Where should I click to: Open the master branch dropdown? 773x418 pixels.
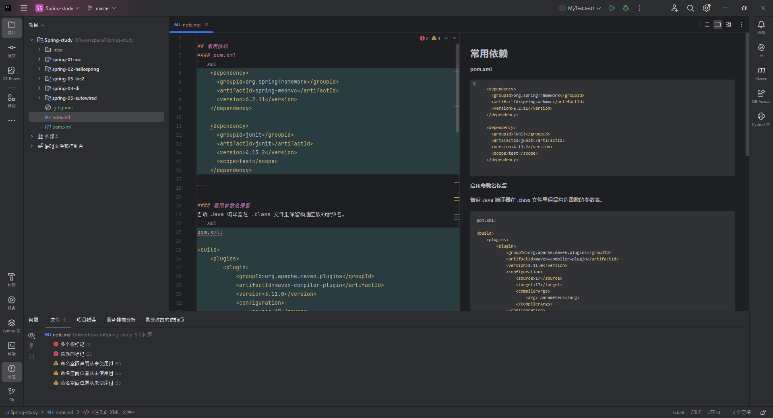click(102, 8)
